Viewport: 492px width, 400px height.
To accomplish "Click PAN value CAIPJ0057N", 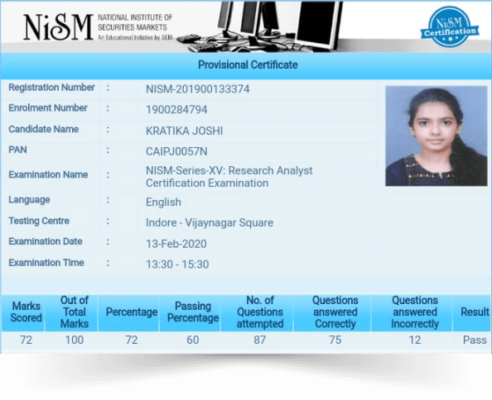I will click(176, 151).
